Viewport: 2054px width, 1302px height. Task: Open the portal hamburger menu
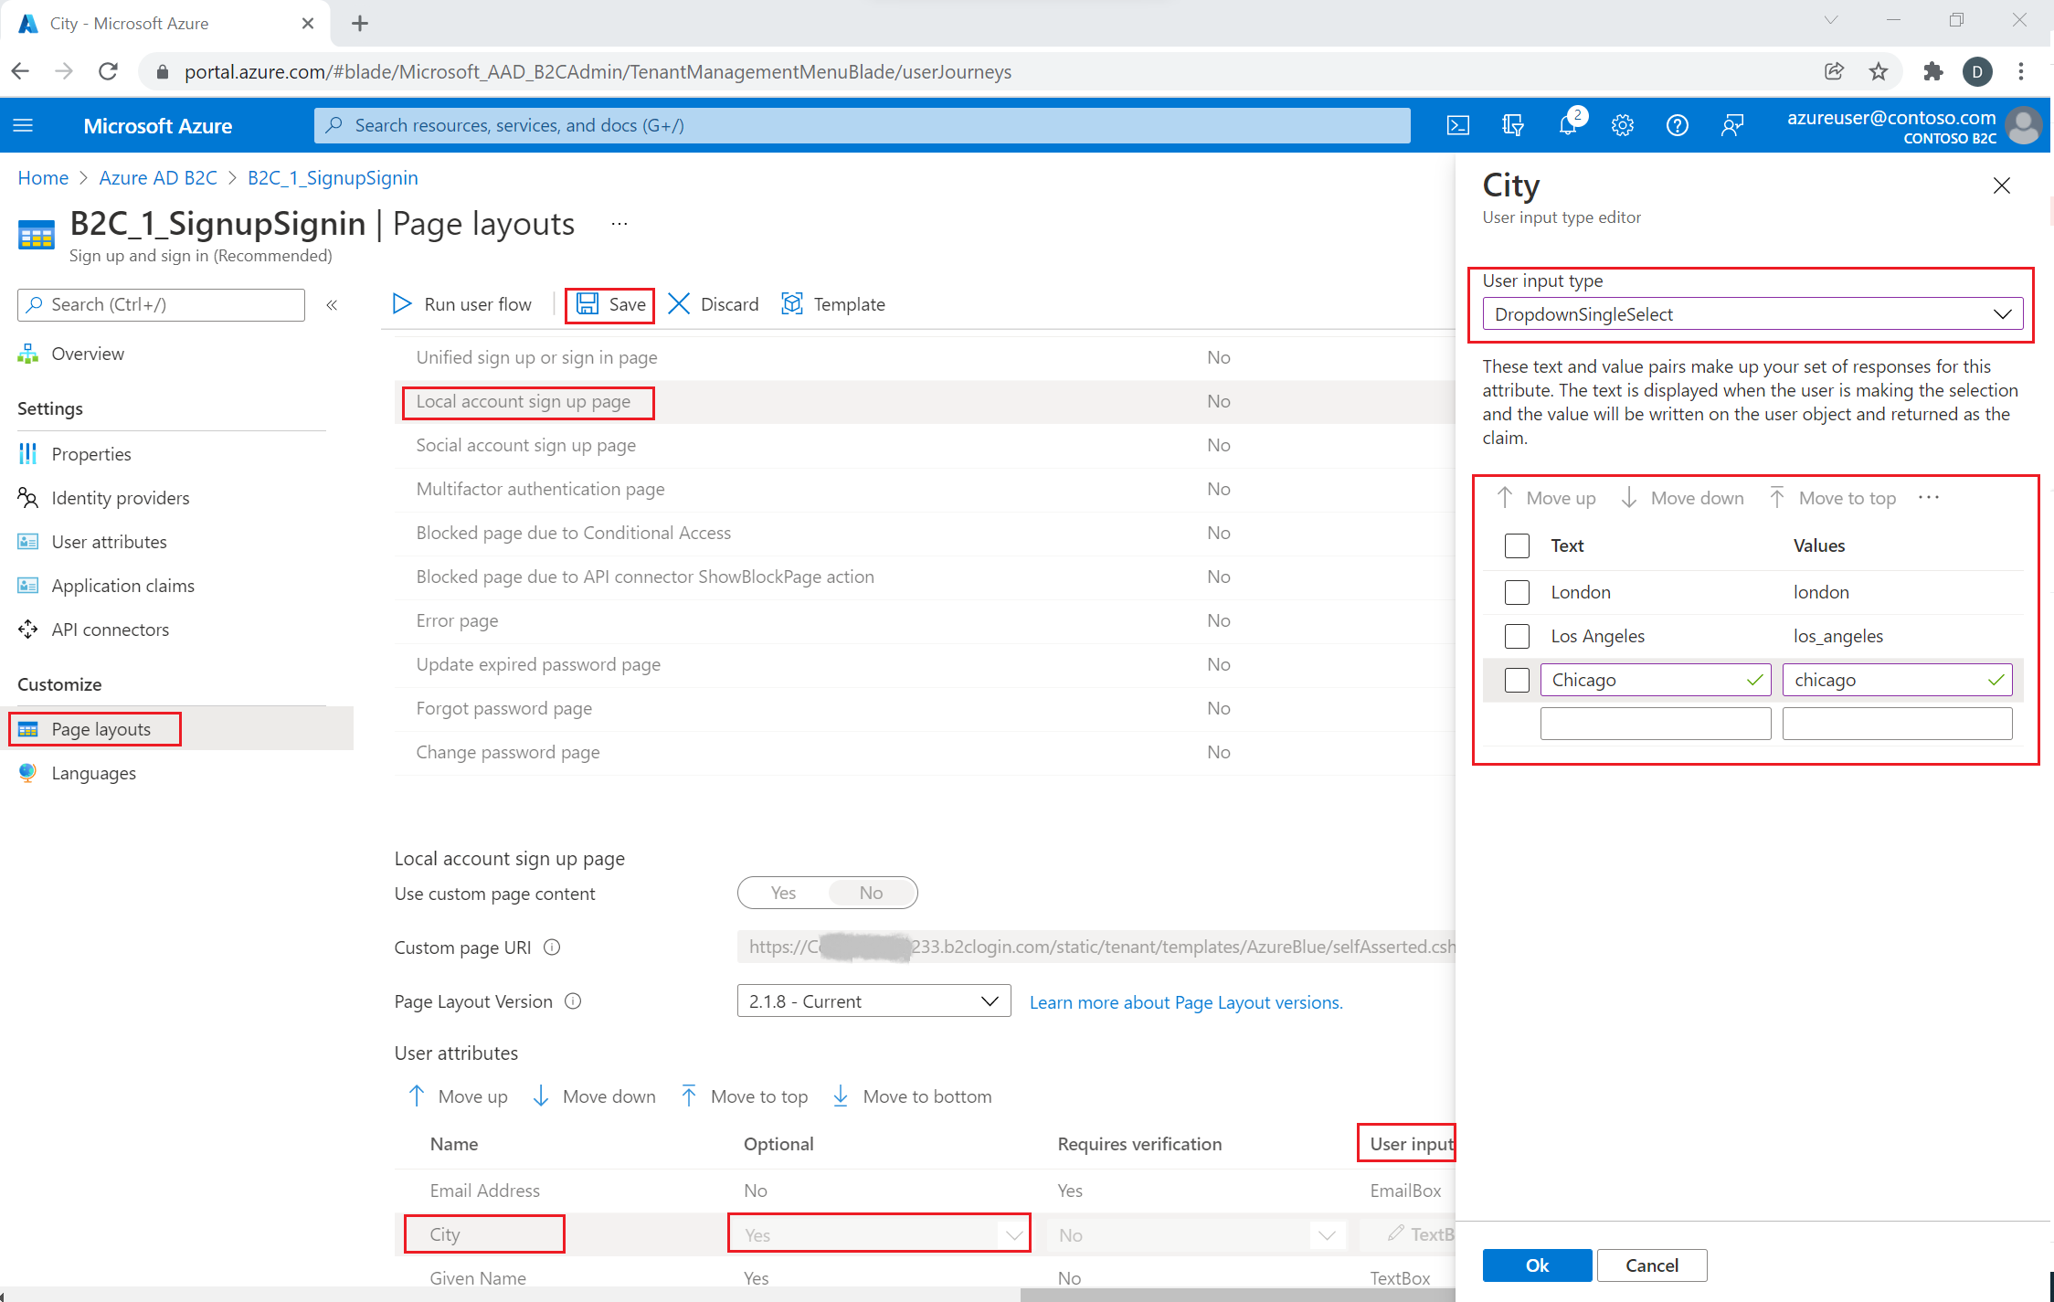click(x=23, y=125)
